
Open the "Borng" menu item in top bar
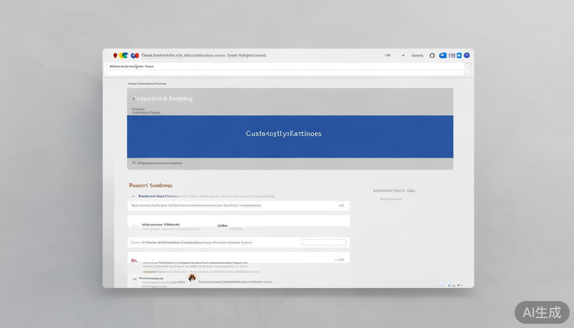[417, 56]
